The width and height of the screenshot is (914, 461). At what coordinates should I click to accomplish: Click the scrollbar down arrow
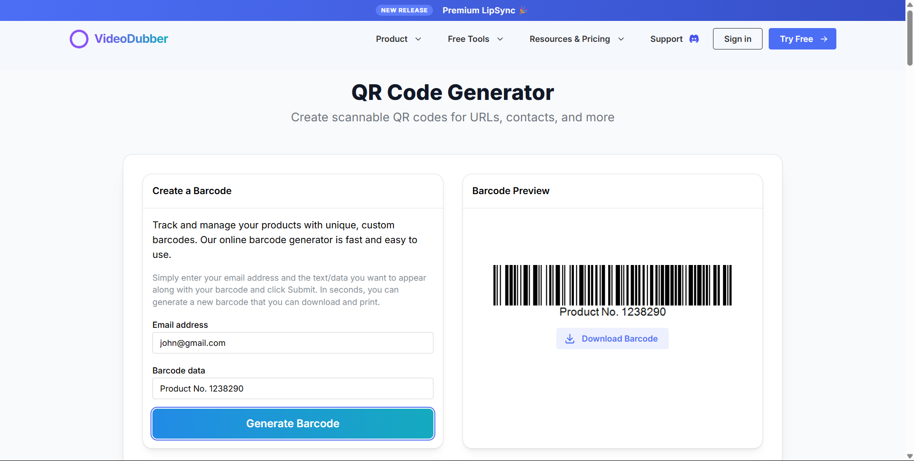click(x=909, y=456)
